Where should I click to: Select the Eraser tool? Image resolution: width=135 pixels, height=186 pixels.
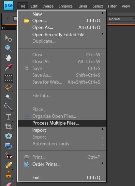pyautogui.click(x=9, y=184)
